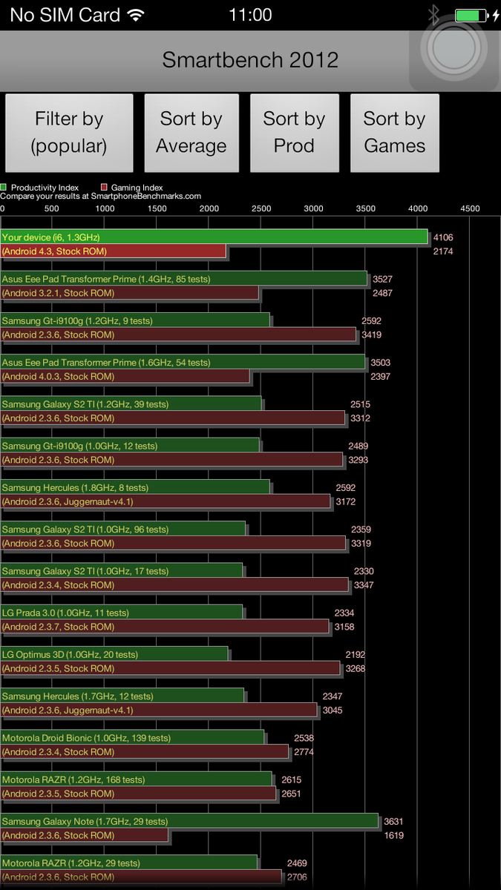The width and height of the screenshot is (501, 890).
Task: Tap Sort by Games button
Action: click(395, 133)
